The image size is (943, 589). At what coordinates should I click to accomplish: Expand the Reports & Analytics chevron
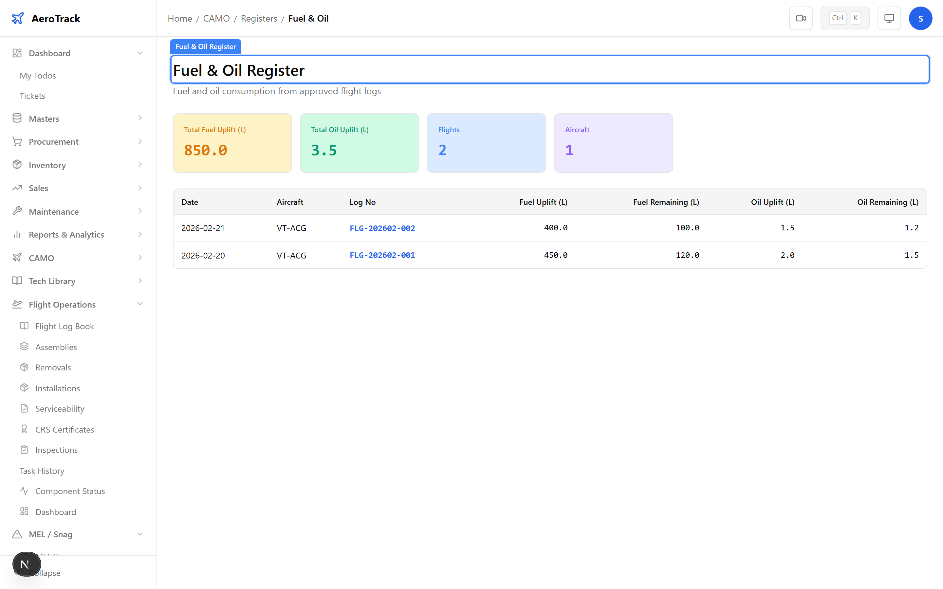[140, 235]
